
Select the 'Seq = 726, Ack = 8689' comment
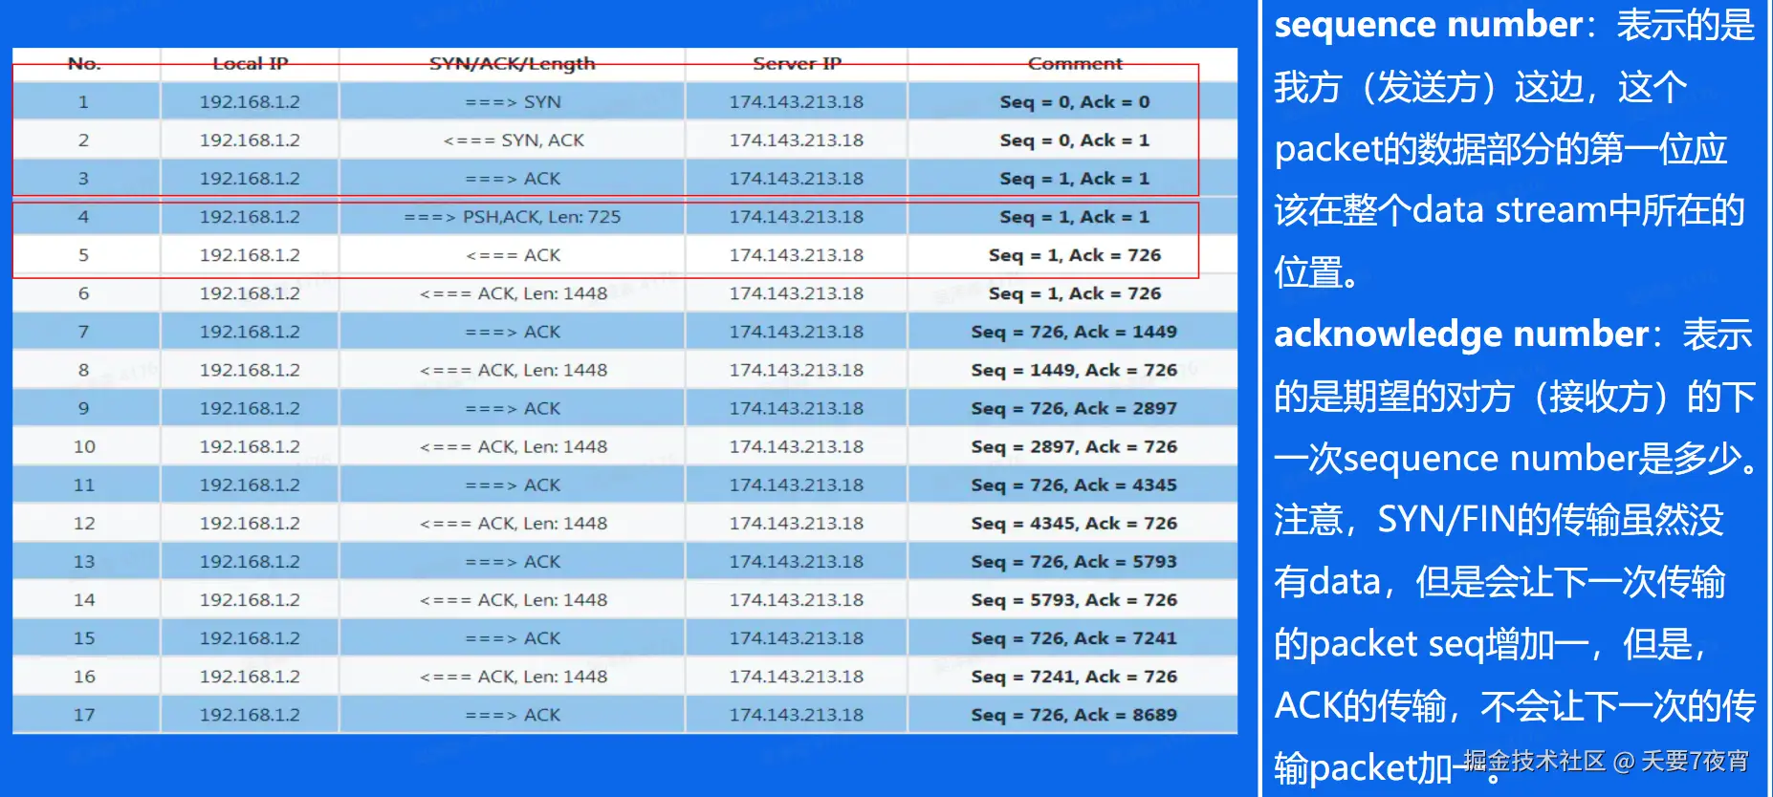point(1074,714)
